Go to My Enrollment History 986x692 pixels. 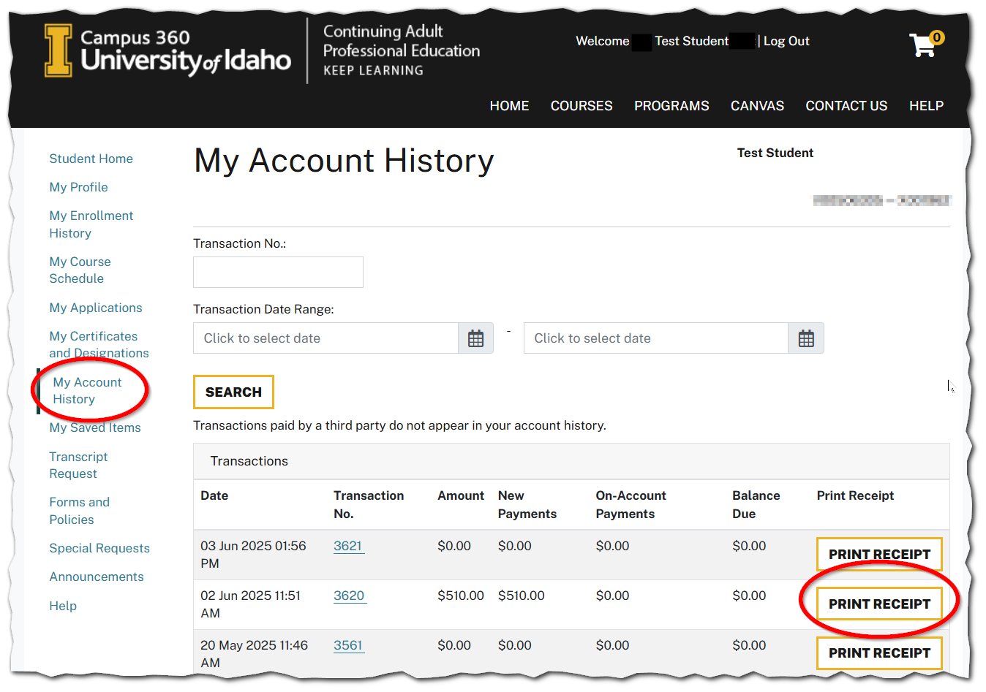click(91, 224)
